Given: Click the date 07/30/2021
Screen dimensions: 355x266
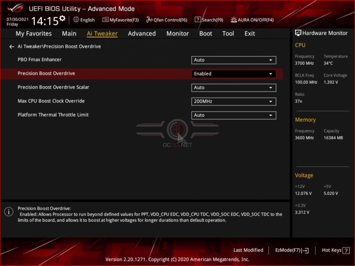Looking at the screenshot, I should (x=17, y=20).
